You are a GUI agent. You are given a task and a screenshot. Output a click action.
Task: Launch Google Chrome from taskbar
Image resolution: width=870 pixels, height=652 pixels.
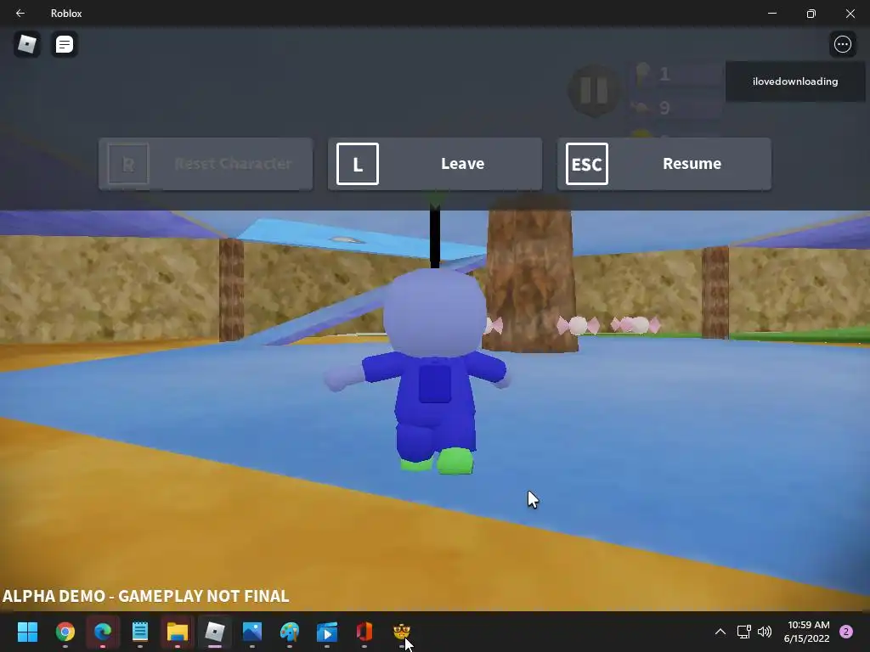(65, 632)
